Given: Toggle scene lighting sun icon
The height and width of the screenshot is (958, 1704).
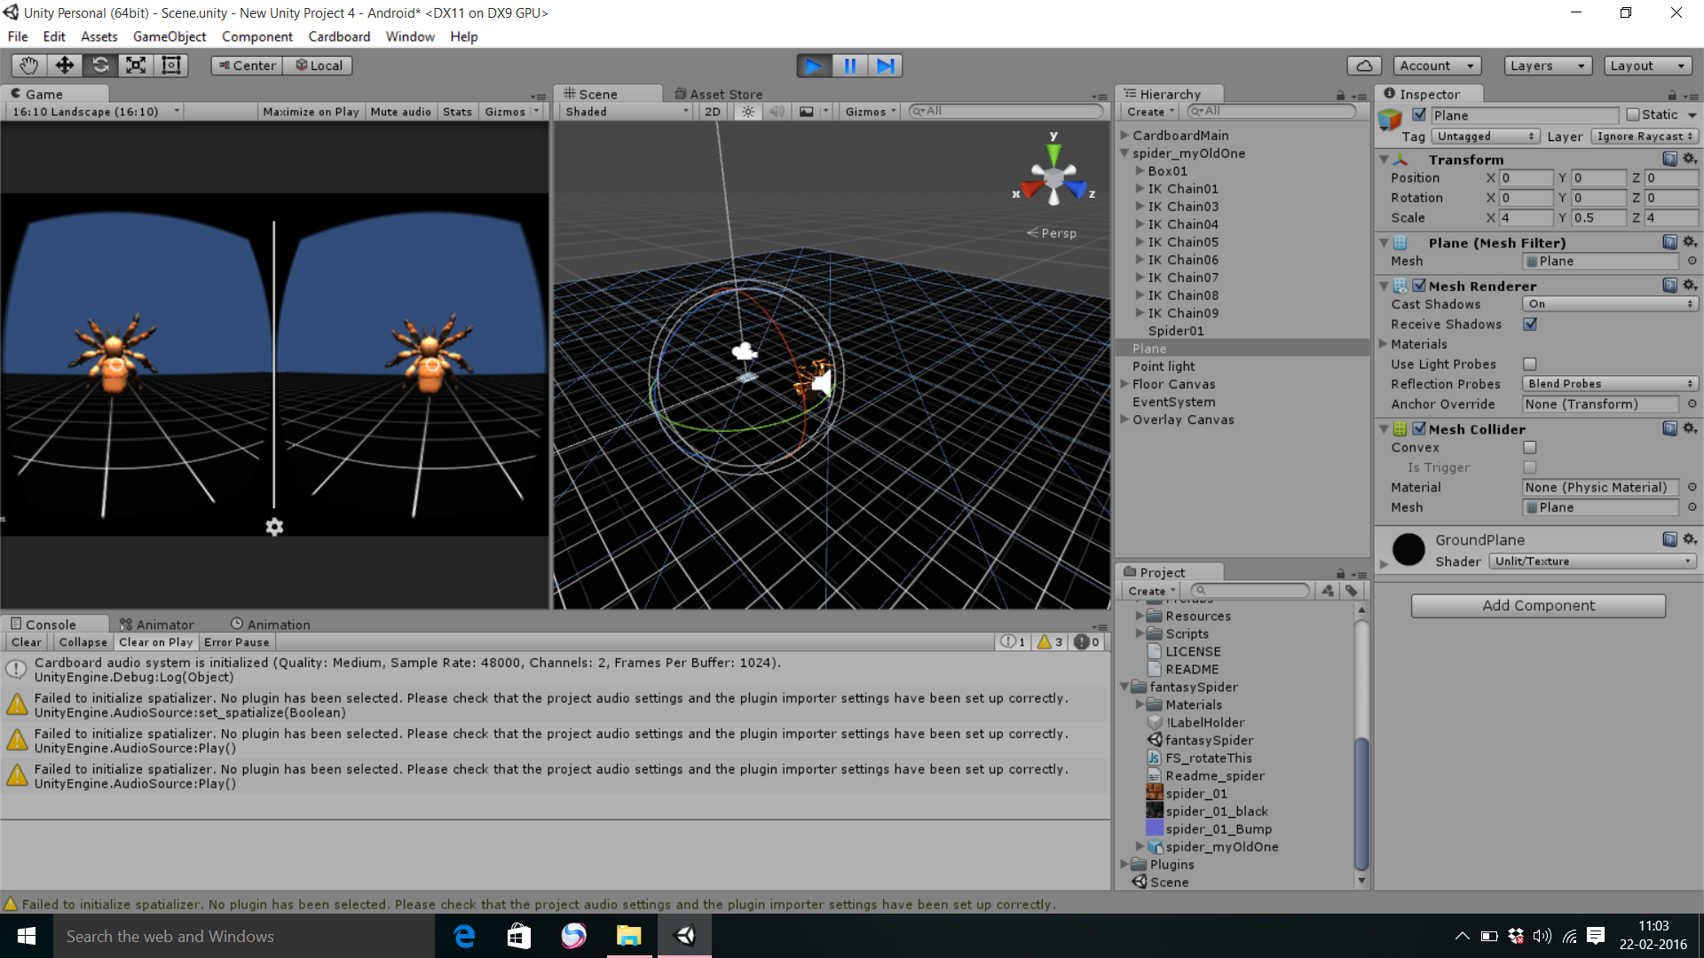Looking at the screenshot, I should (x=748, y=112).
